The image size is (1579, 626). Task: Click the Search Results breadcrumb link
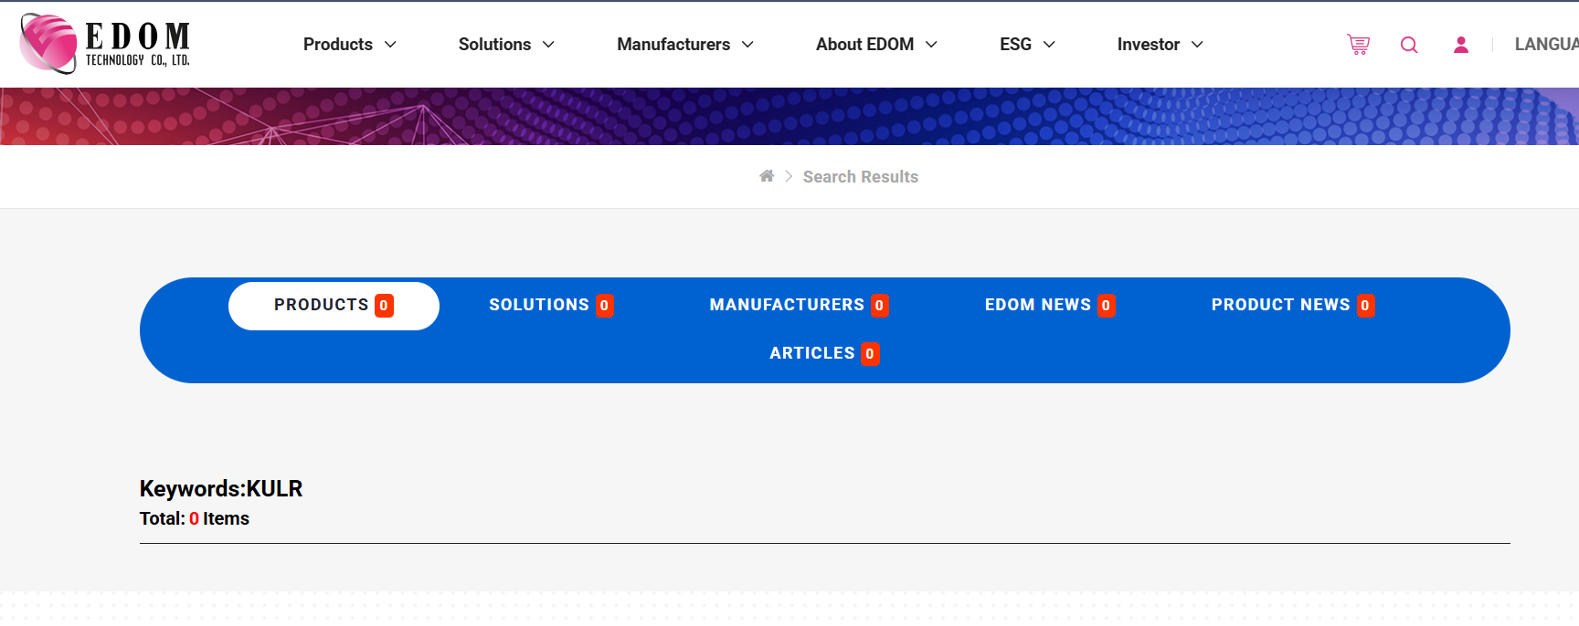tap(860, 177)
